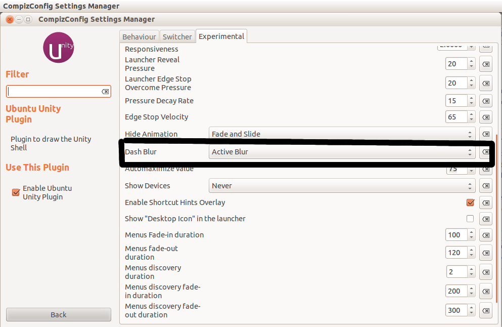
Task: Click the Back button
Action: point(59,315)
